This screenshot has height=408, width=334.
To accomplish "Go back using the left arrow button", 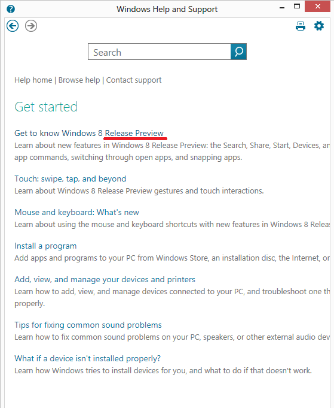I will coord(13,26).
